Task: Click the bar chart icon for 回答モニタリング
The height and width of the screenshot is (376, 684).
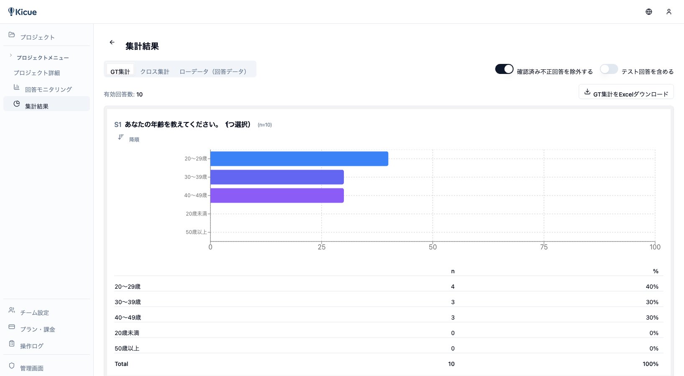Action: coord(17,87)
